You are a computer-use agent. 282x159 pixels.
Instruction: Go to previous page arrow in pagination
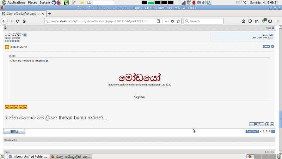[x=260, y=131]
